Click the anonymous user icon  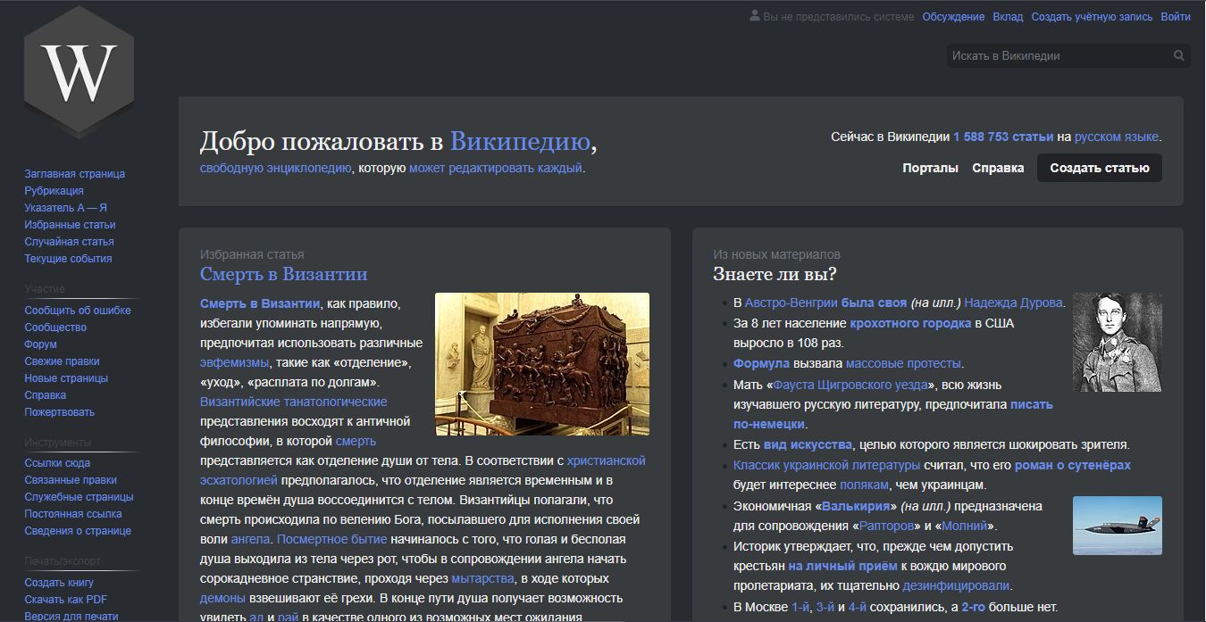(x=755, y=16)
